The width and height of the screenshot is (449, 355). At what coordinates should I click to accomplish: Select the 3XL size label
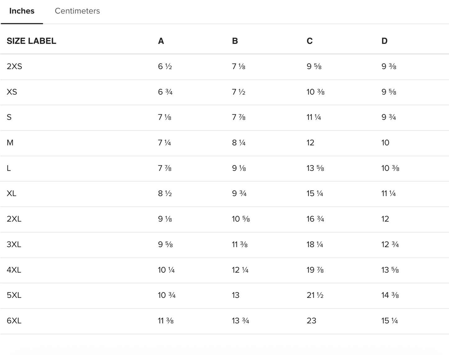(x=14, y=245)
